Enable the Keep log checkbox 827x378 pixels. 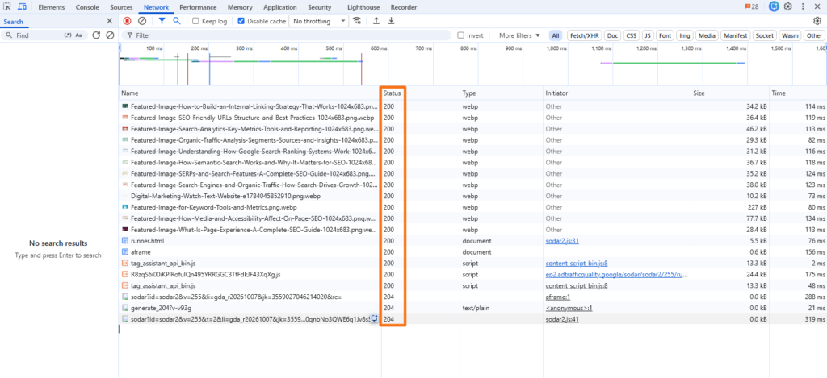(x=195, y=21)
